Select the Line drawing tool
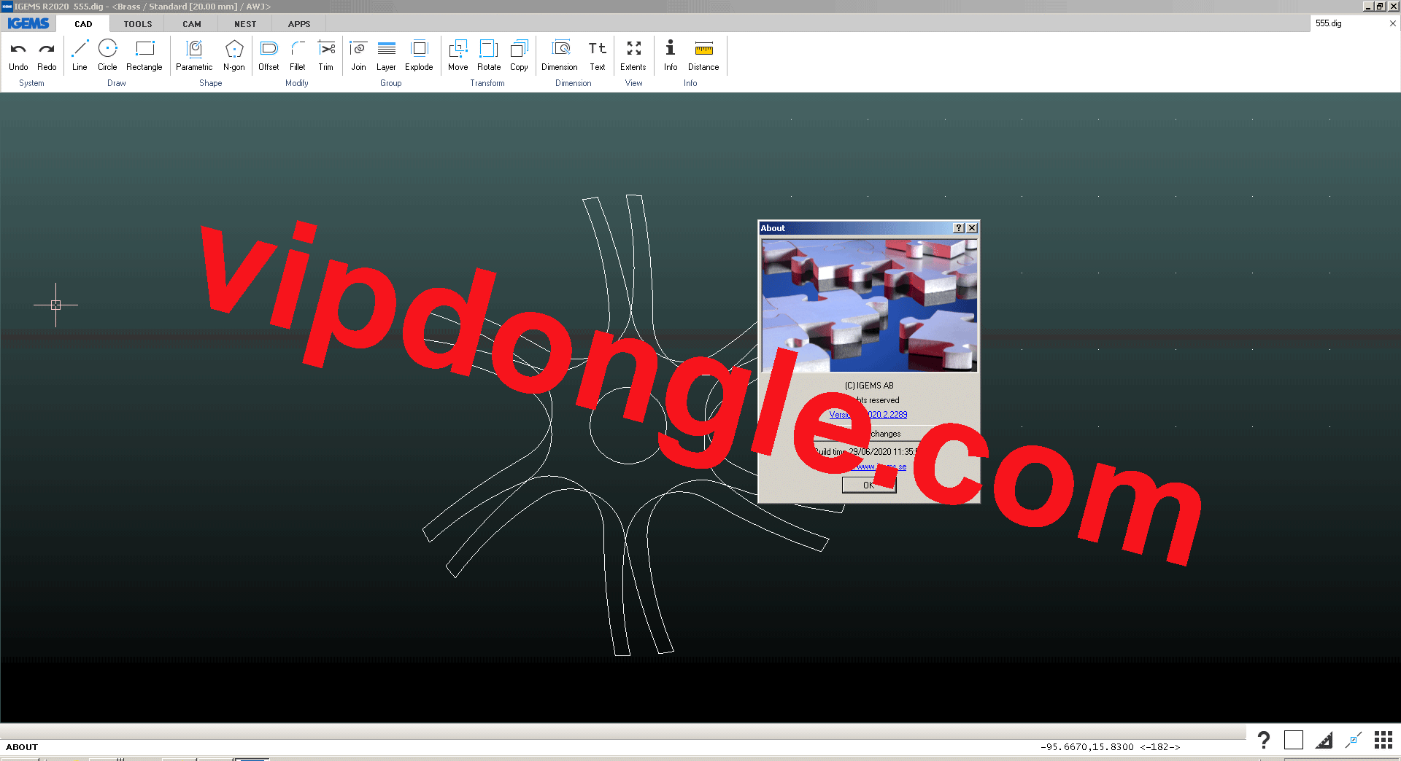 80,55
